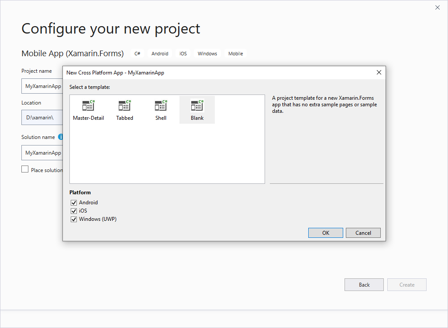448x328 pixels.
Task: Click the iOS tag in project header
Action: click(x=183, y=54)
